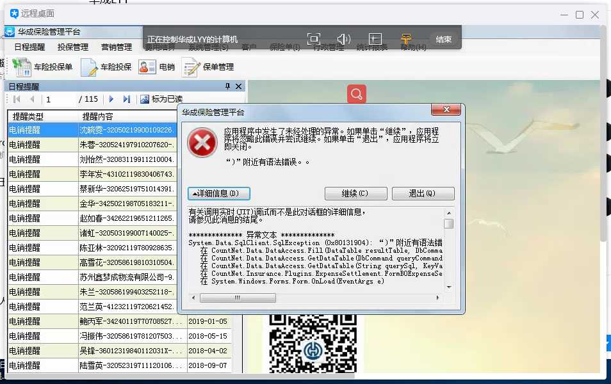611x384 pixels.
Task: Click the fullscreen icon in remote control bar
Action: point(313,39)
